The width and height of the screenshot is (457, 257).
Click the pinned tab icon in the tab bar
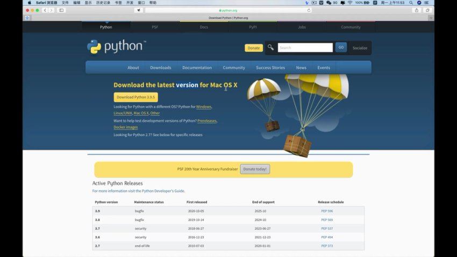tap(27, 18)
